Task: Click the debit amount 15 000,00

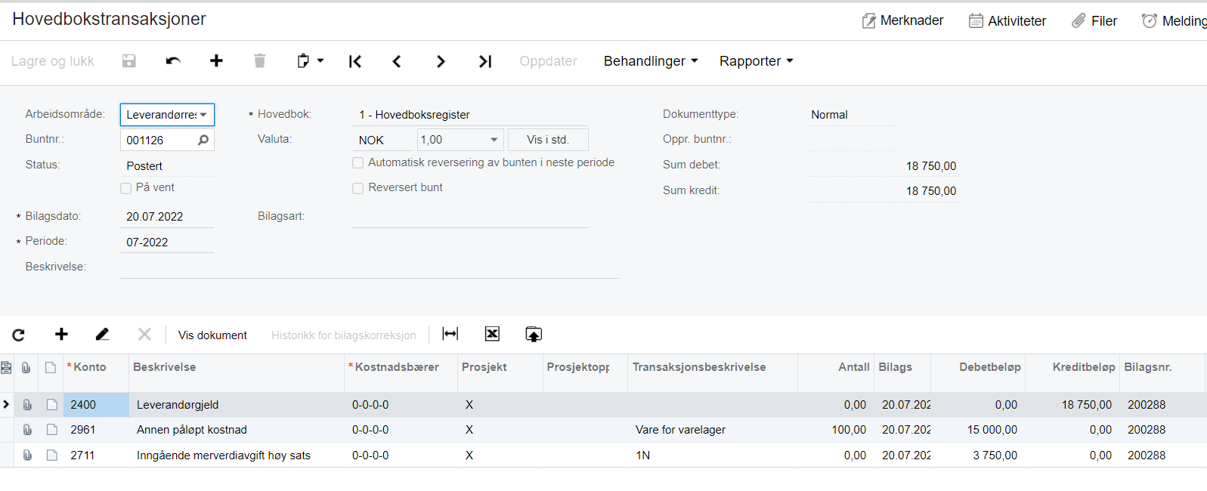Action: (978, 430)
